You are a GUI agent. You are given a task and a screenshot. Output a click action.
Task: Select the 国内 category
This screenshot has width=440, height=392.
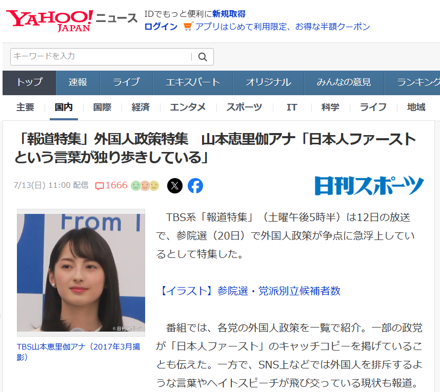[x=64, y=107]
